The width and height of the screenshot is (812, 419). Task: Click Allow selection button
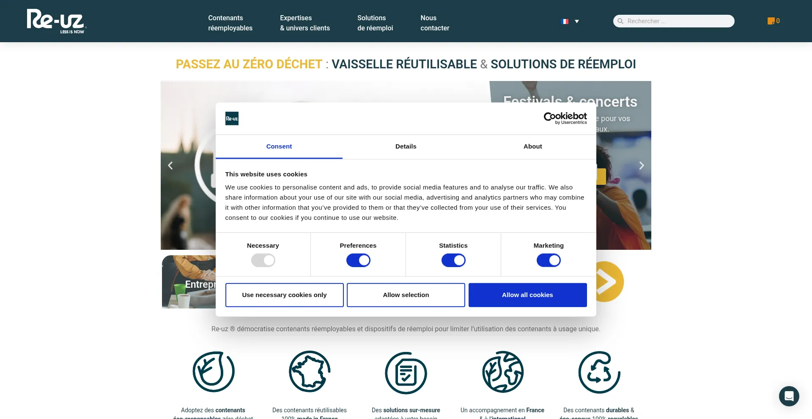[x=406, y=295]
